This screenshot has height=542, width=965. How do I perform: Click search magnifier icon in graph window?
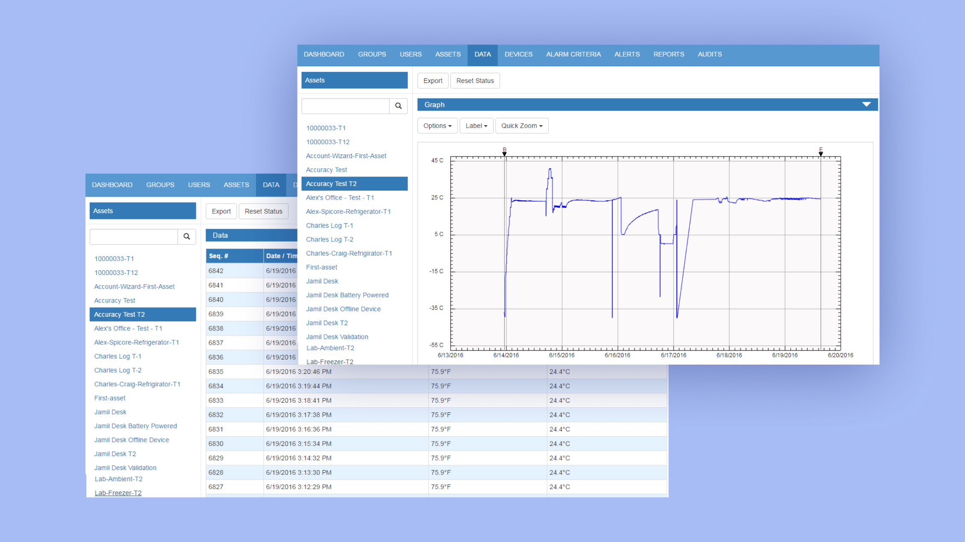[398, 106]
